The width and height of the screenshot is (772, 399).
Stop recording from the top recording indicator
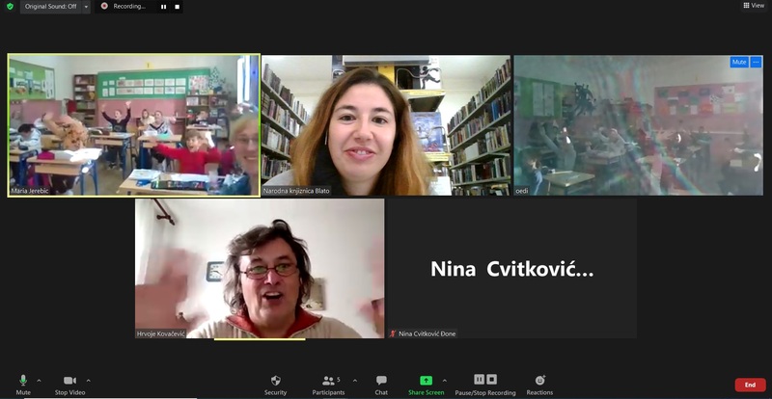point(177,7)
